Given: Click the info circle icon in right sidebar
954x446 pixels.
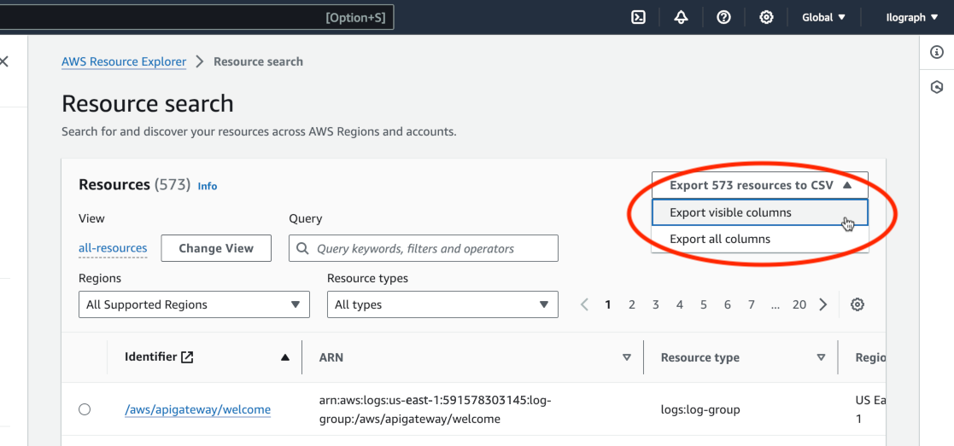Looking at the screenshot, I should pos(937,53).
